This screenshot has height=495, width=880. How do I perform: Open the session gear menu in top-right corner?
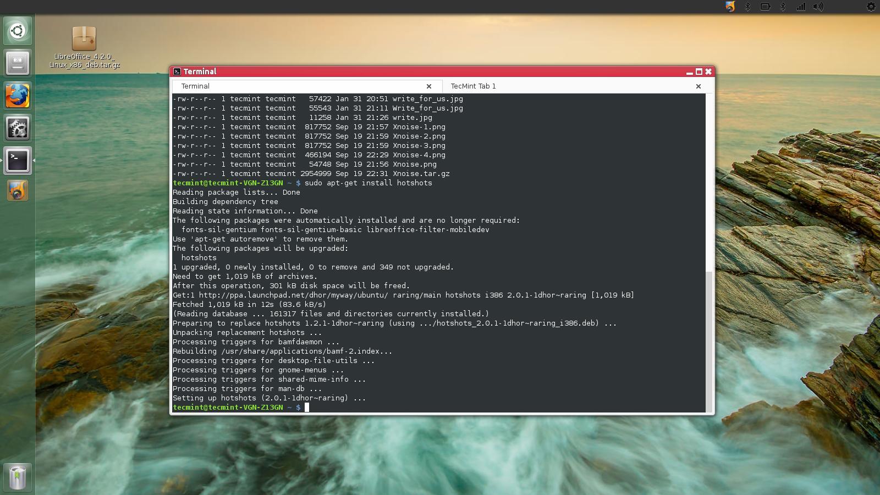870,7
